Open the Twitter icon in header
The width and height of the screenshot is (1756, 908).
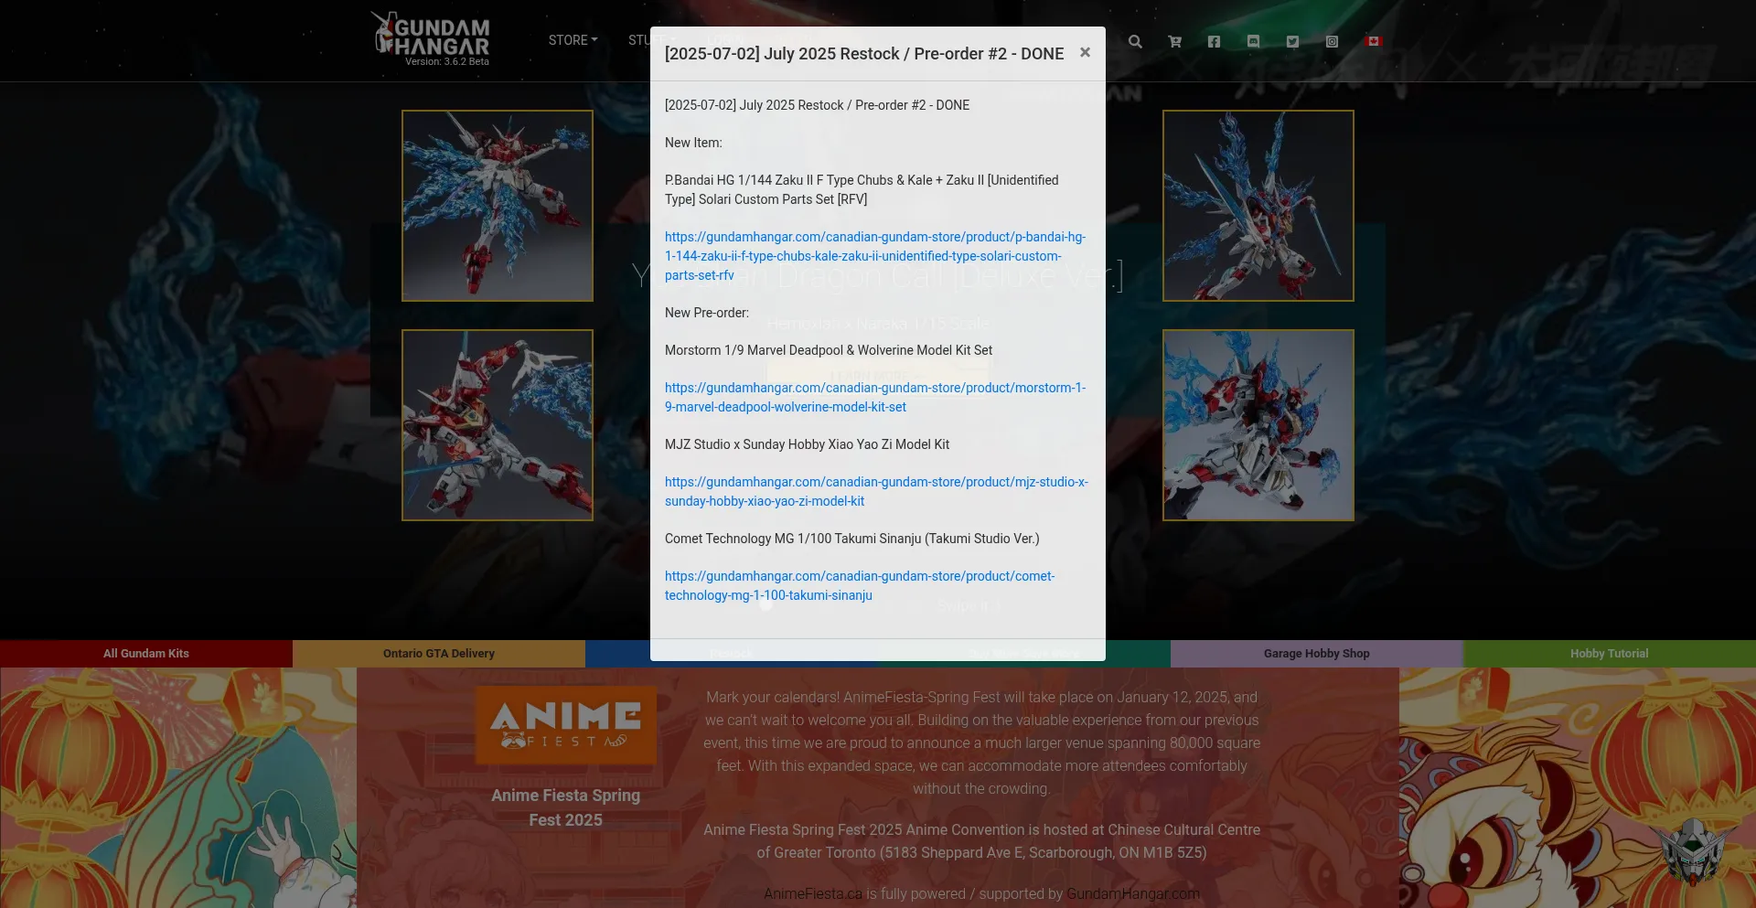pyautogui.click(x=1292, y=41)
